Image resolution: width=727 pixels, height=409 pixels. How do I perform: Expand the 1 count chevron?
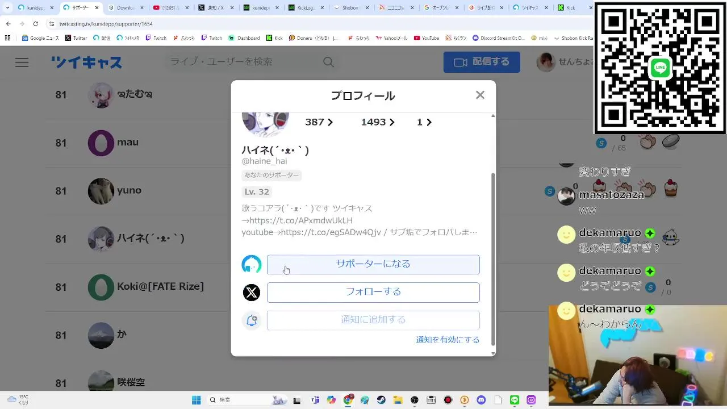coord(429,122)
